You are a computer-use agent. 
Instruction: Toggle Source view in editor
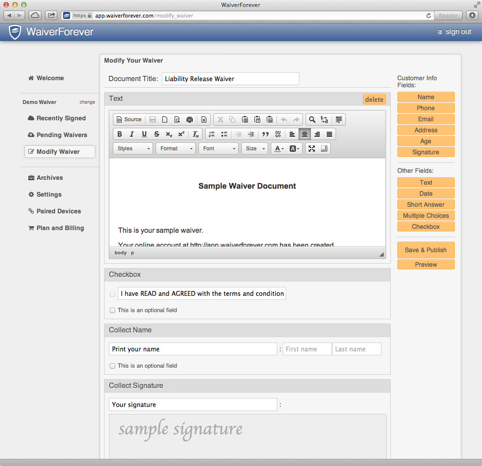(x=129, y=119)
